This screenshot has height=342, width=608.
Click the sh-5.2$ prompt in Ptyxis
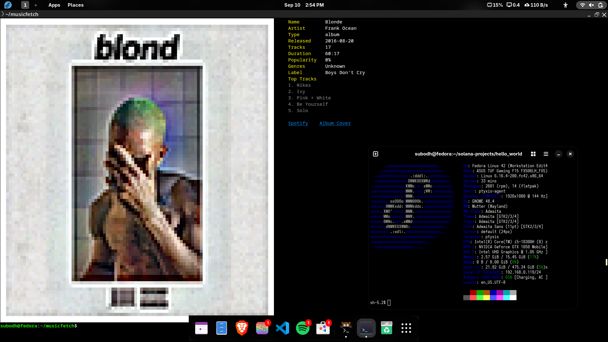(x=378, y=303)
